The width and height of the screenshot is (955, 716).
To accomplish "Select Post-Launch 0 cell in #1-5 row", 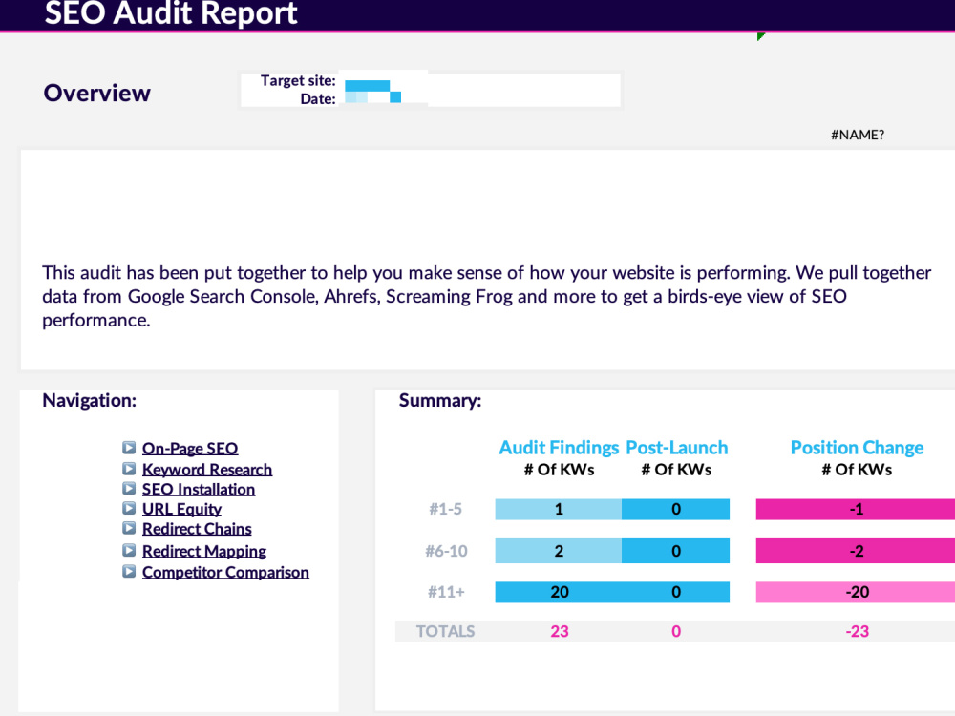I will pos(675,509).
